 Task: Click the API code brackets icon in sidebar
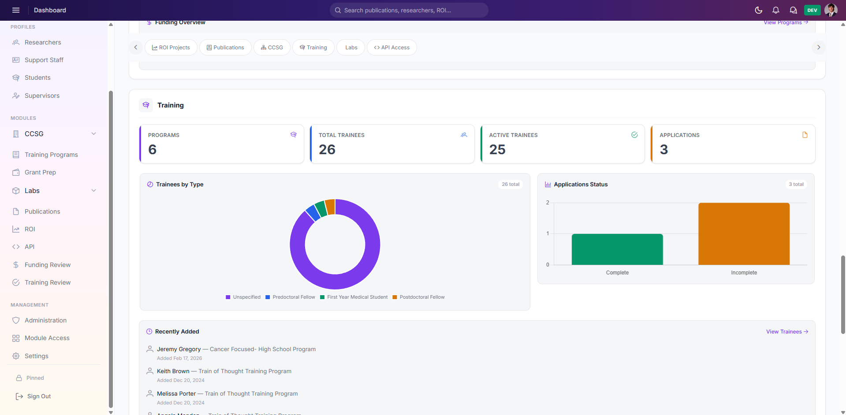point(16,247)
